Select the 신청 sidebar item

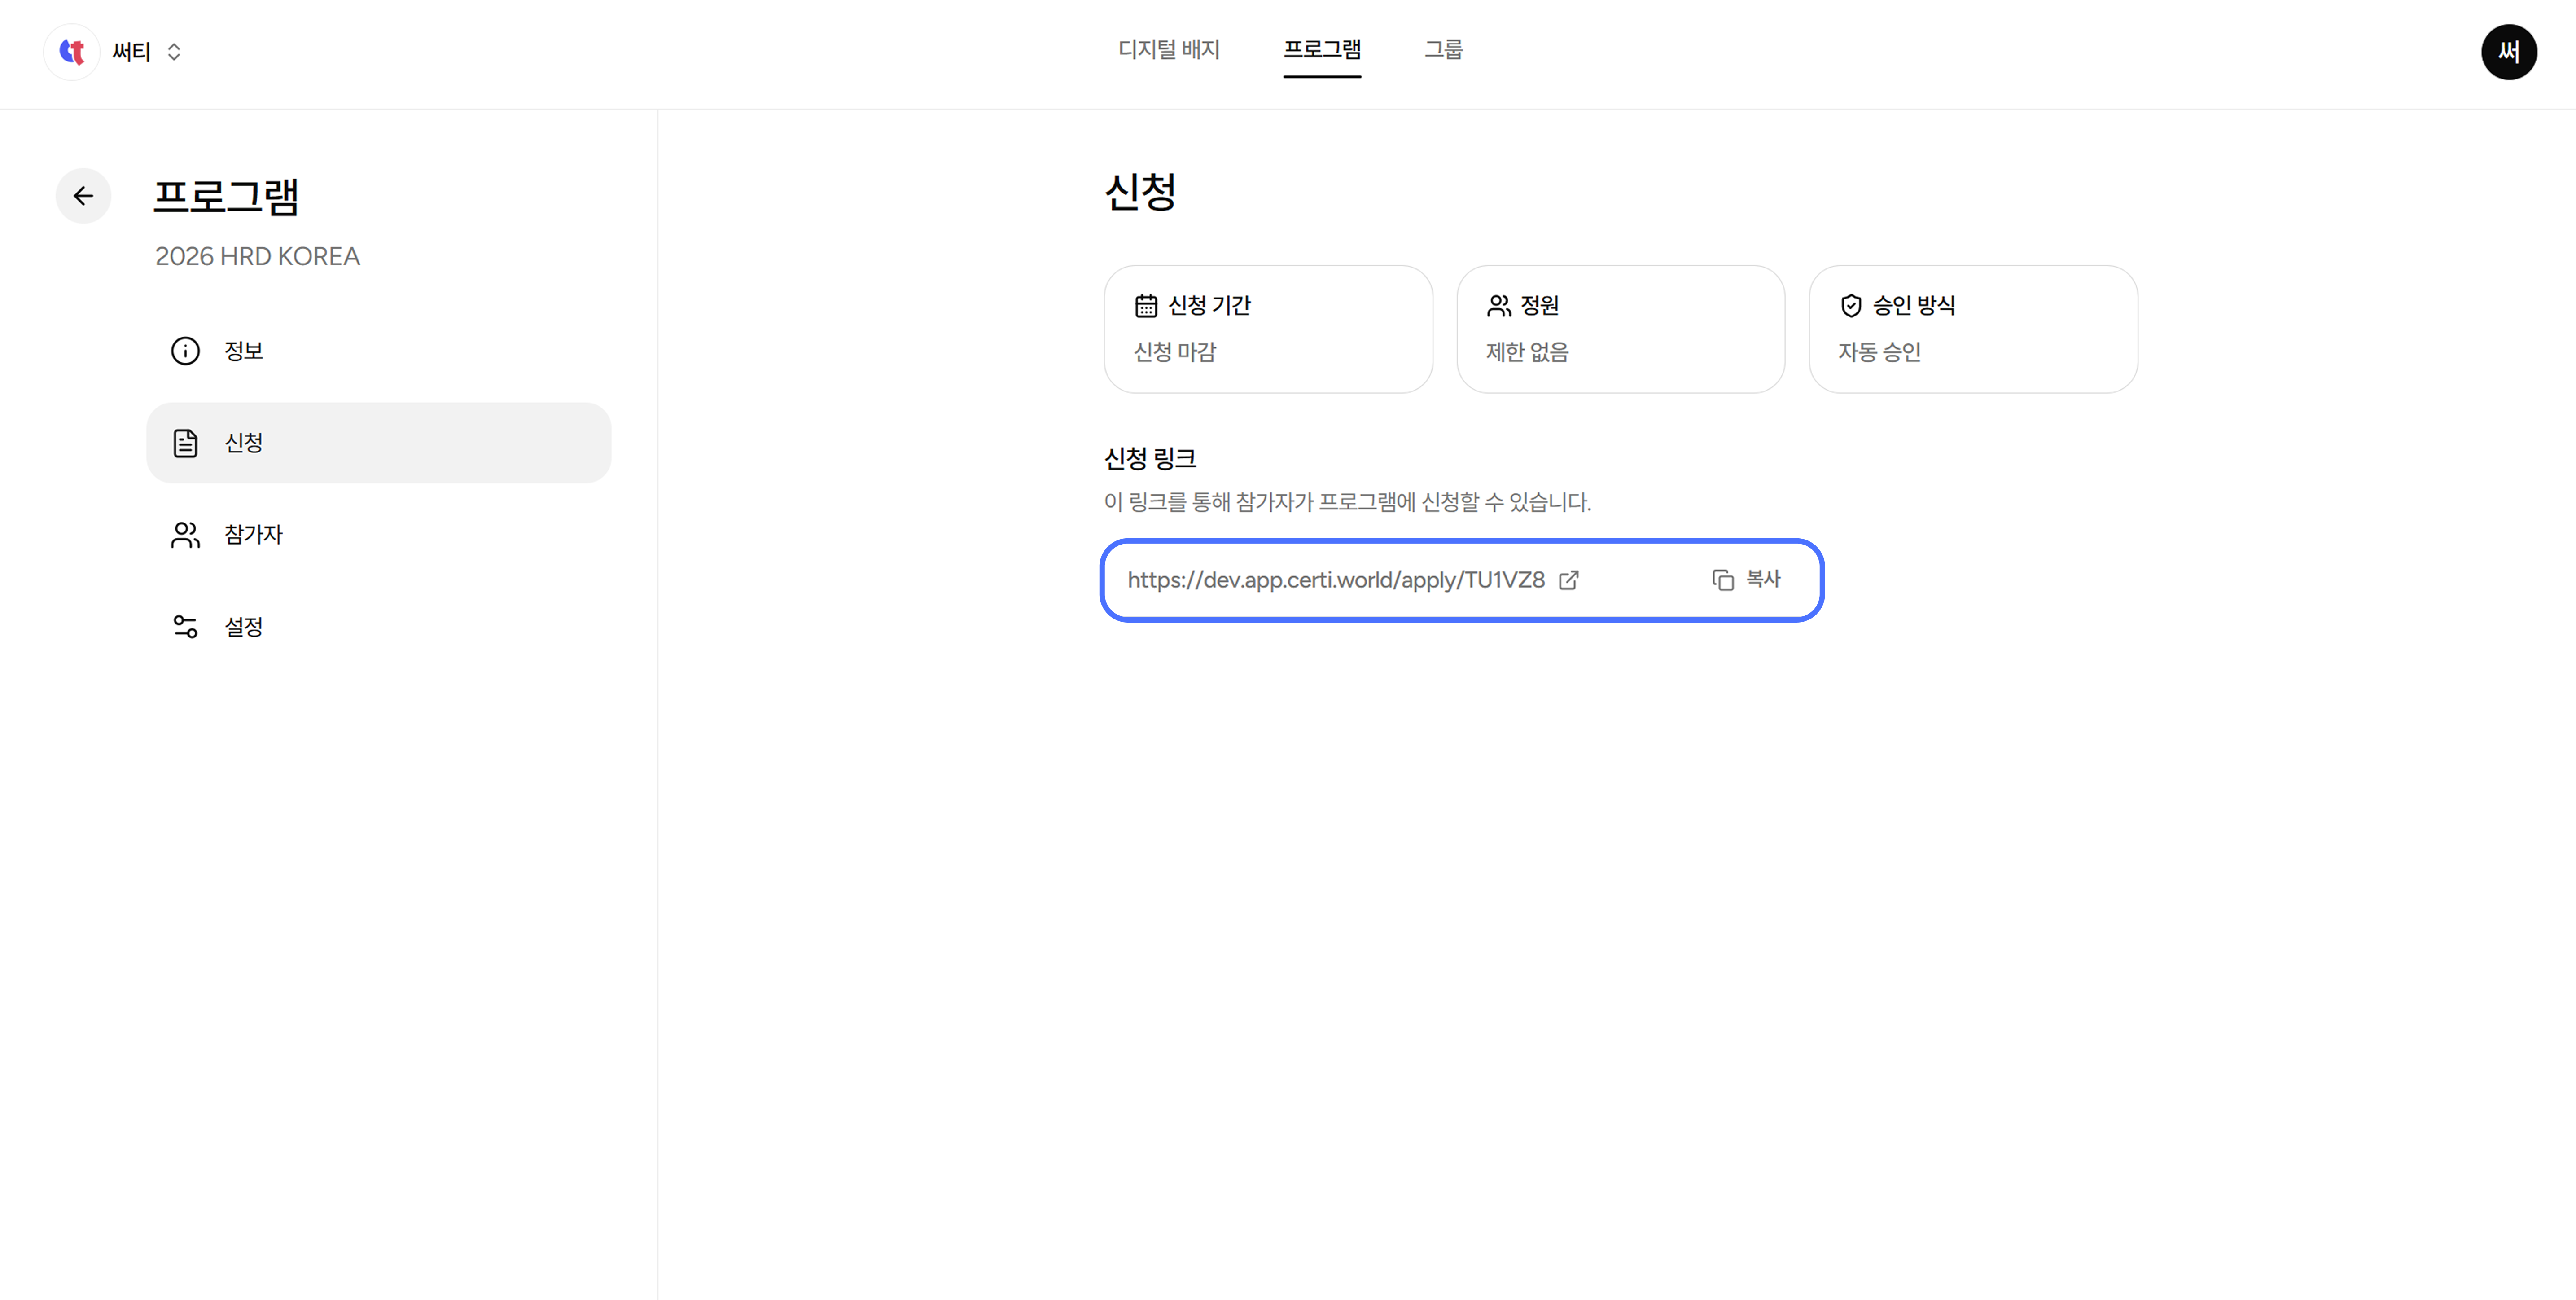(379, 443)
